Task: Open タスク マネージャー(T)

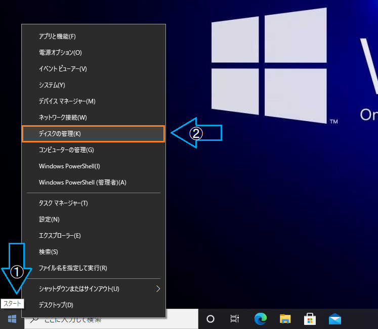Action: point(94,203)
